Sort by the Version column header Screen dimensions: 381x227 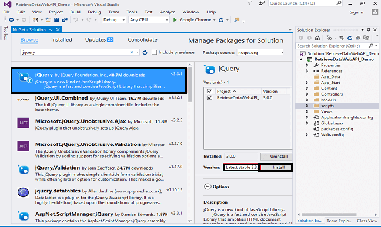[x=273, y=91]
